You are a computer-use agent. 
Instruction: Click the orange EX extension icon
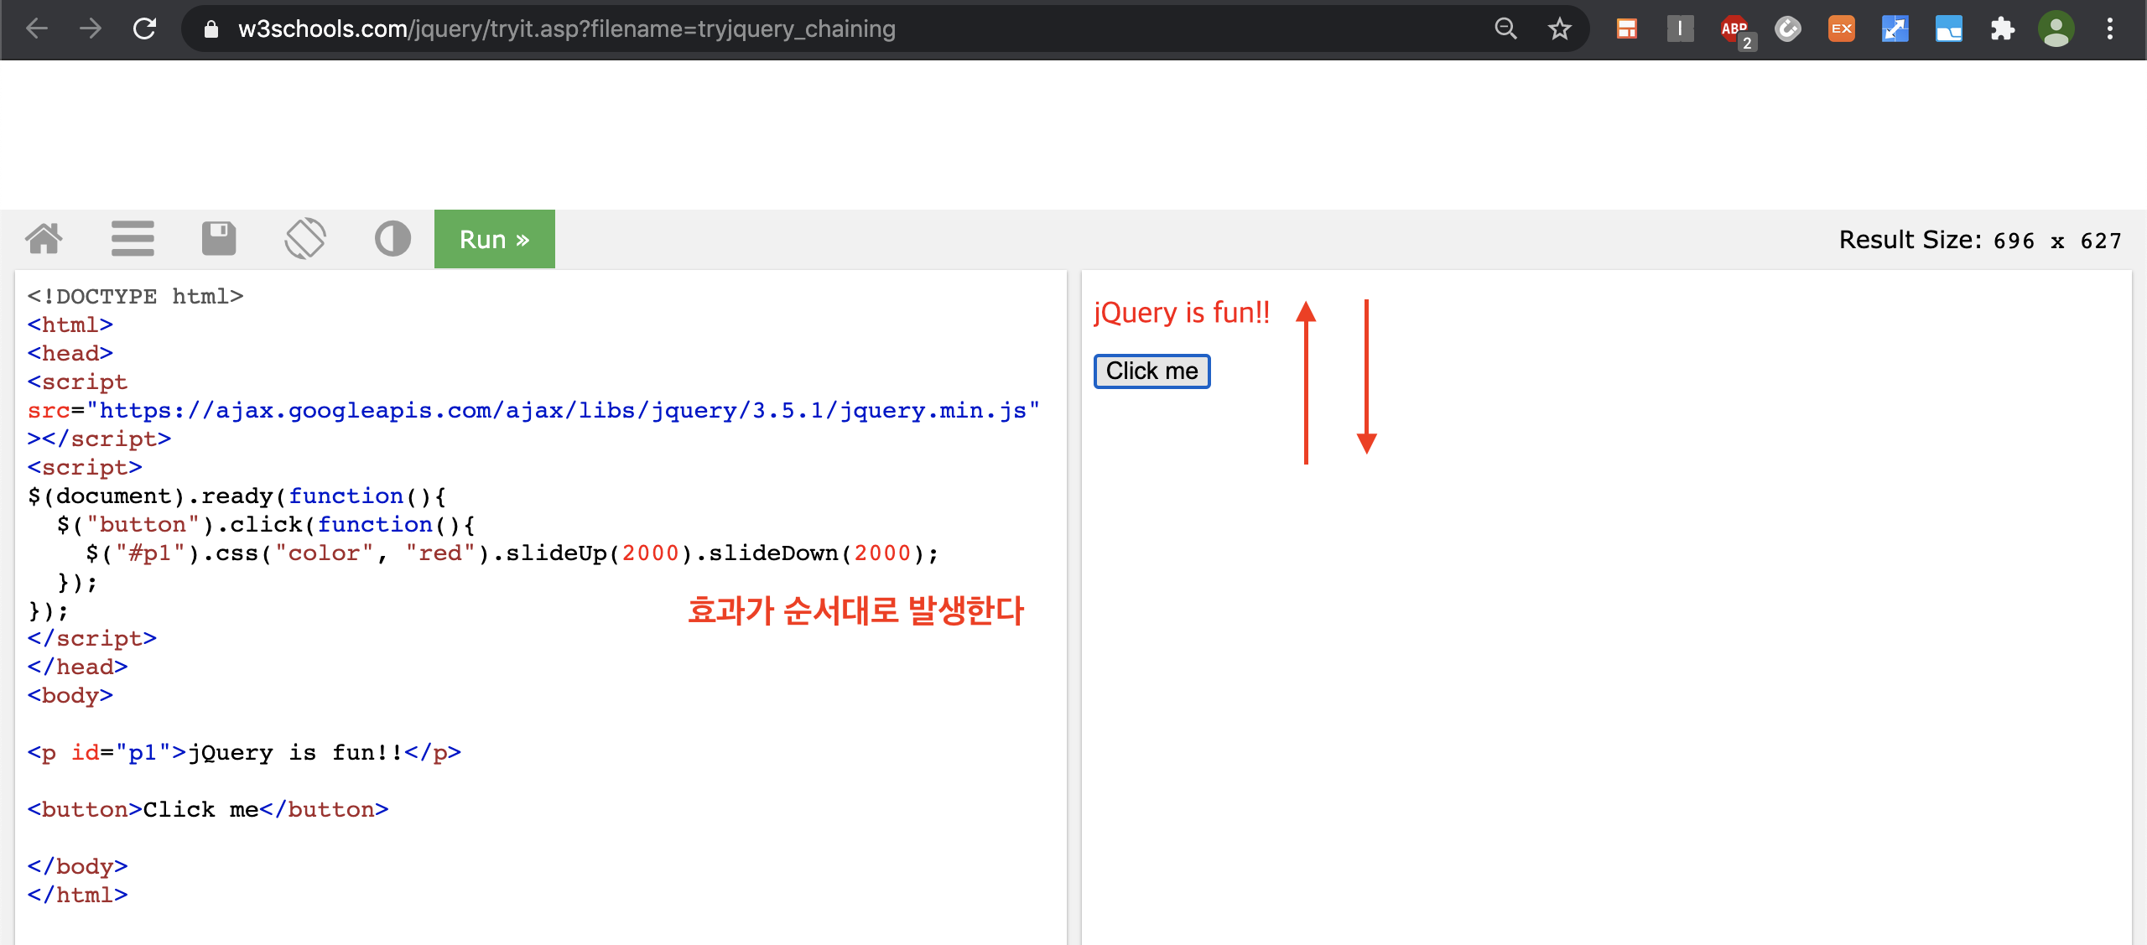[1841, 29]
